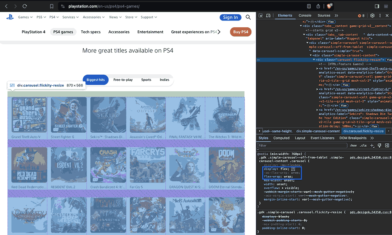Open the three-dot customize DevTools menu
Screen dimensions: 392x235
coord(380,15)
